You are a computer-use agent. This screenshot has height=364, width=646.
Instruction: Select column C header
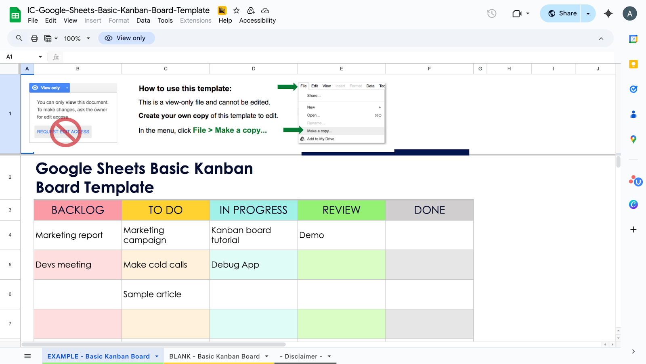point(166,69)
